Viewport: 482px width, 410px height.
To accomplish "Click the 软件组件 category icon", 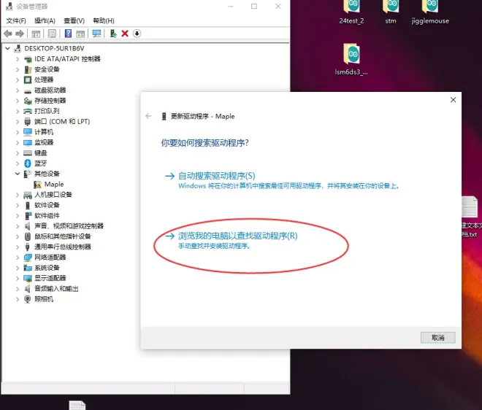I will [x=28, y=216].
